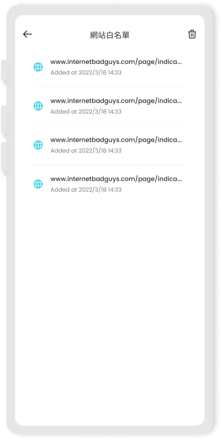Click the divider under the first whitelist entry
The image size is (221, 440).
pos(110,86)
